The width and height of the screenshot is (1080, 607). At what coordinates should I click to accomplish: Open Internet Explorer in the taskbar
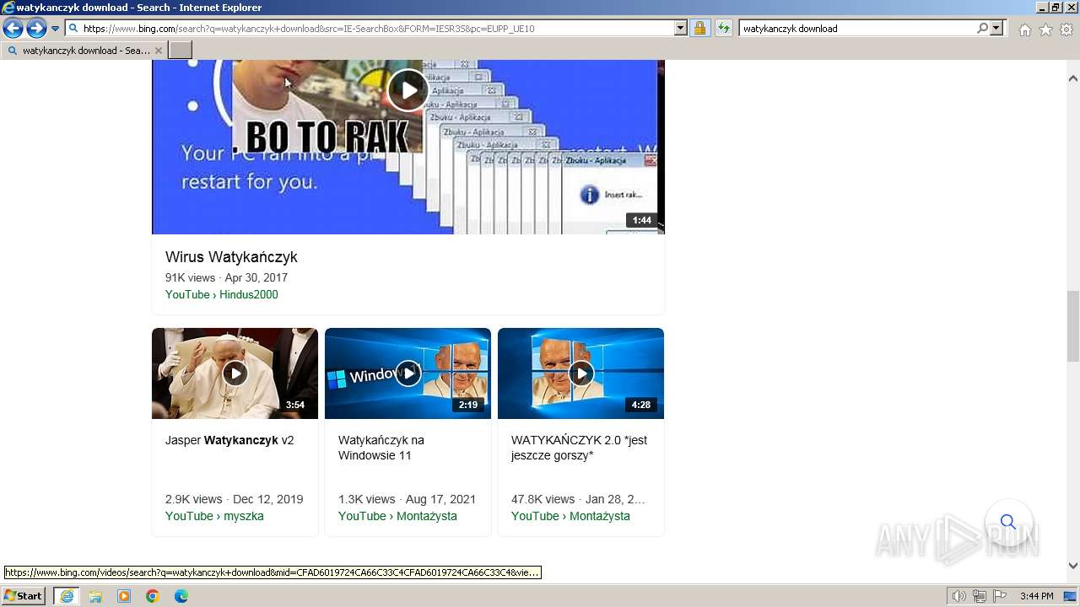pos(67,596)
